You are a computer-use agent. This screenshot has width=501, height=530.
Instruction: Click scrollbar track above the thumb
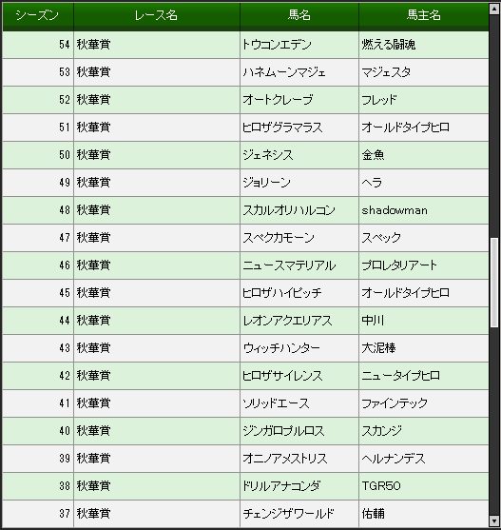click(494, 126)
